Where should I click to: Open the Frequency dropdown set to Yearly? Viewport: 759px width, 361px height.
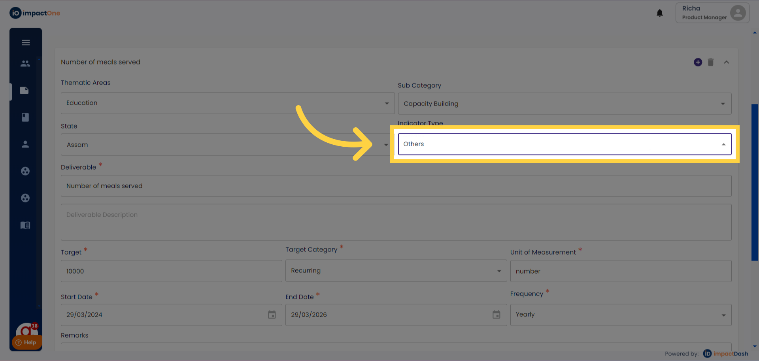coord(621,315)
